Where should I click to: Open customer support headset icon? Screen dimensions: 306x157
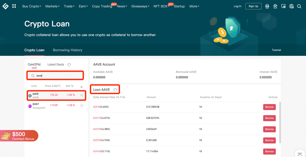275,6
